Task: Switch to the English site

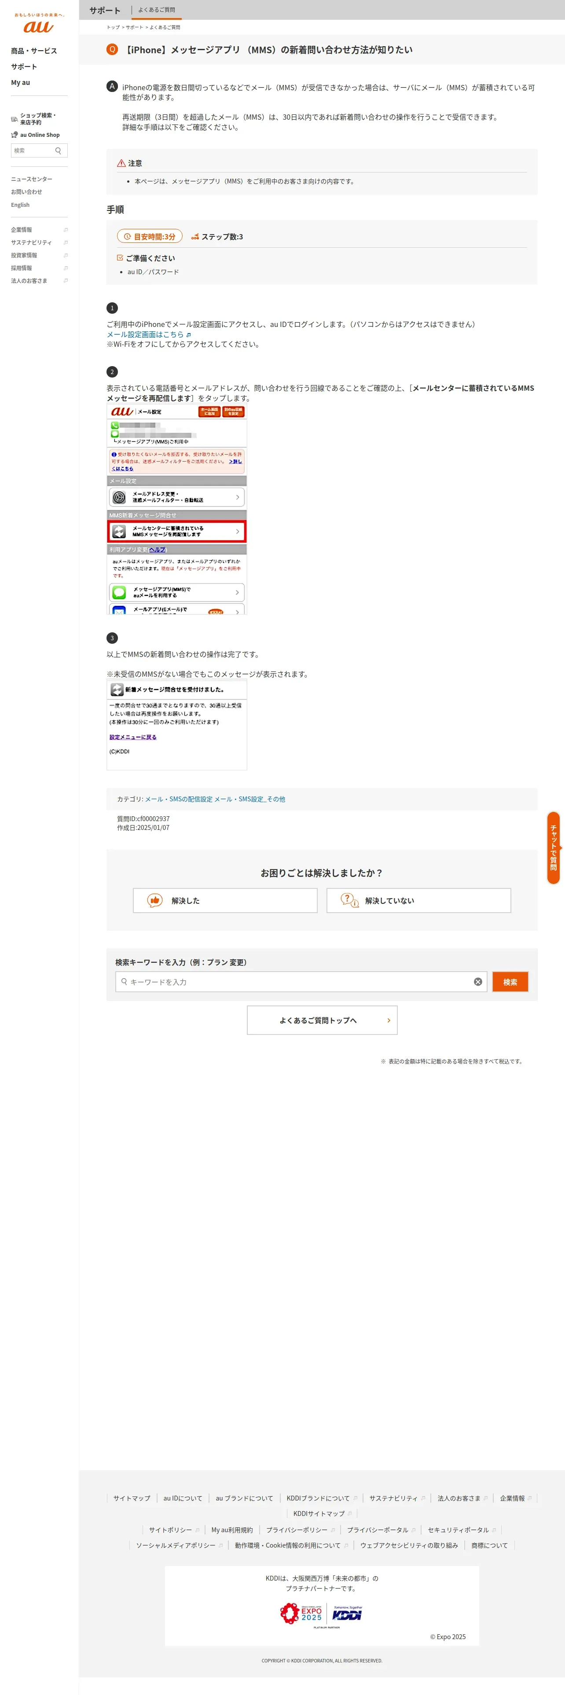Action: pyautogui.click(x=20, y=205)
